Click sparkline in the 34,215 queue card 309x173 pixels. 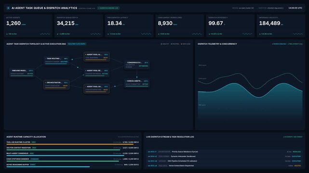pos(95,34)
